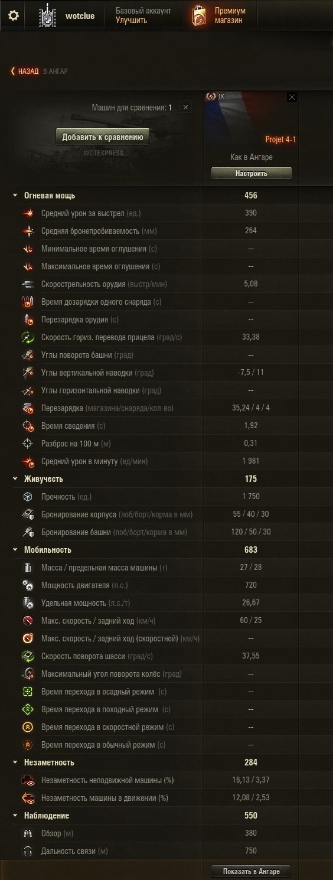333x880 pixels.
Task: Click the Настроить button
Action: 252,174
